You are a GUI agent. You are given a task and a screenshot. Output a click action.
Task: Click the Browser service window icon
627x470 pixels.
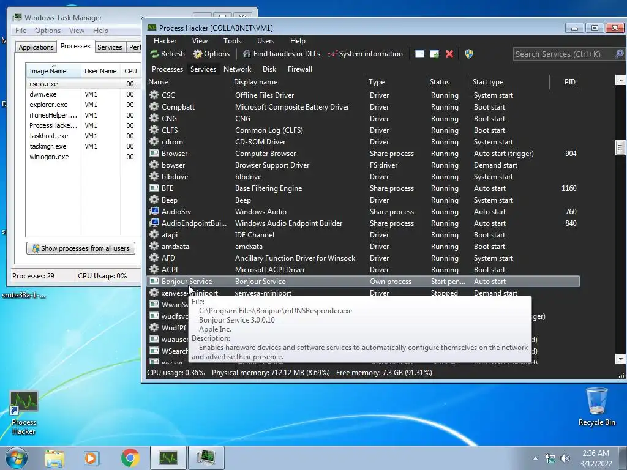(154, 153)
